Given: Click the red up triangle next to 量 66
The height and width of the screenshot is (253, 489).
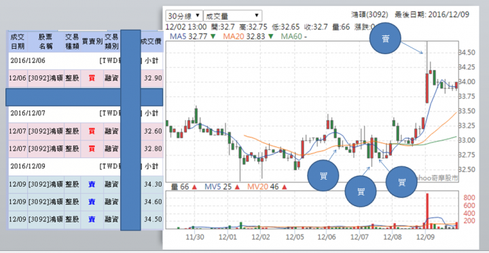Looking at the screenshot, I should pyautogui.click(x=194, y=187).
